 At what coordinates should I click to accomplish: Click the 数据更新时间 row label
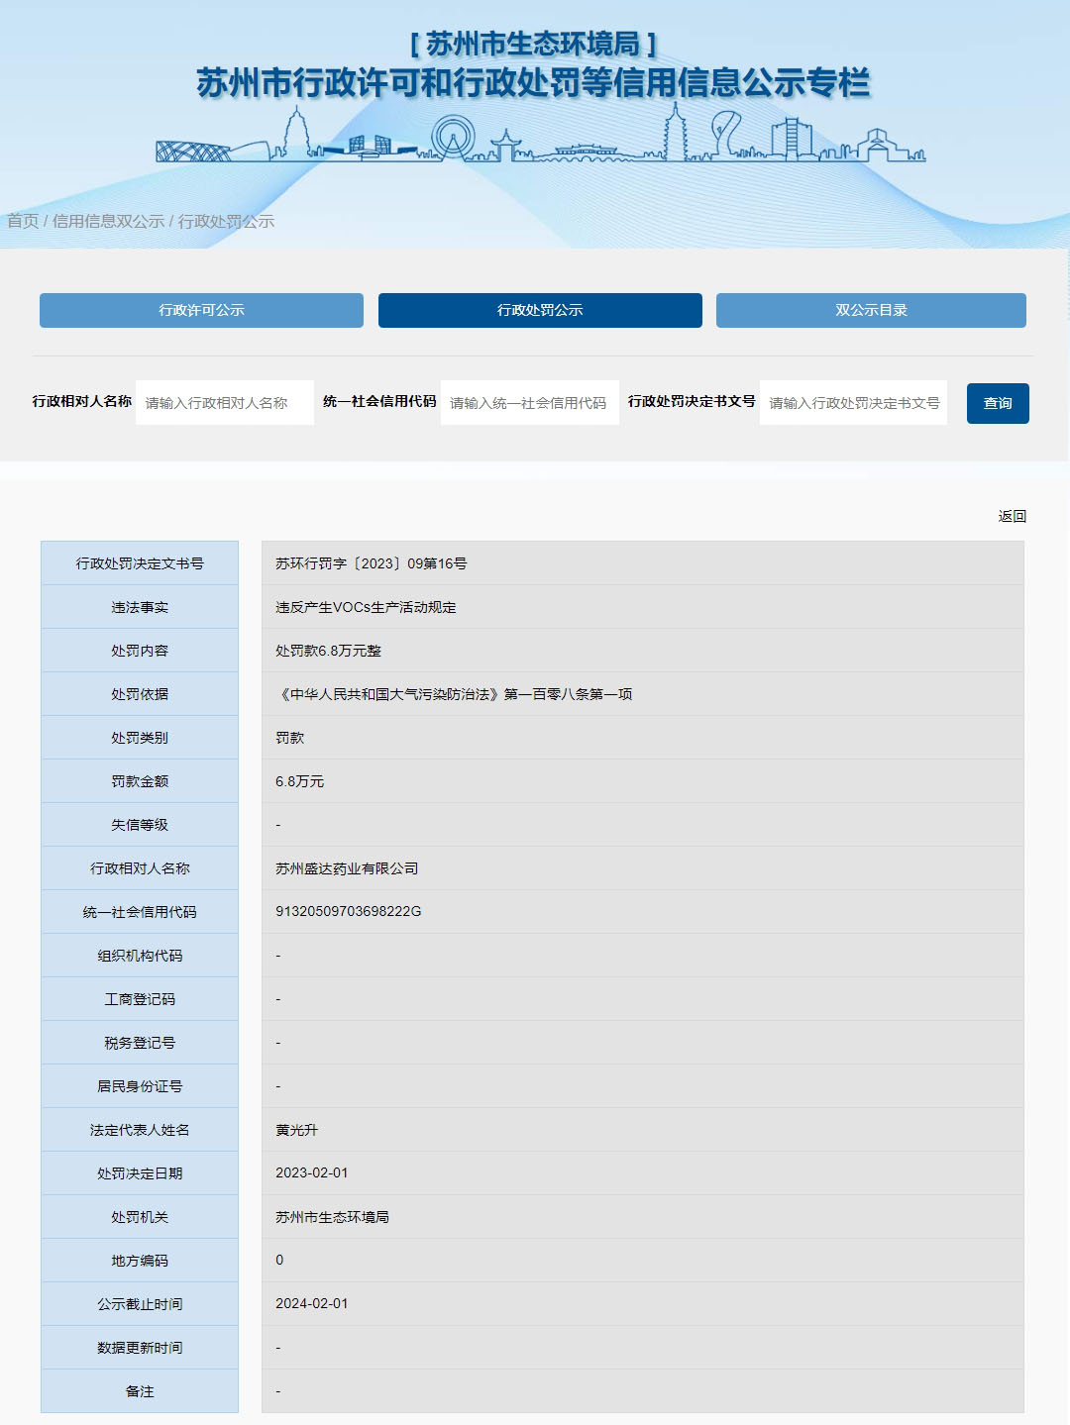pyautogui.click(x=140, y=1348)
